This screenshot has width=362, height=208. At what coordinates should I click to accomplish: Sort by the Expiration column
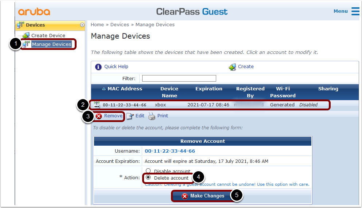[x=209, y=89]
